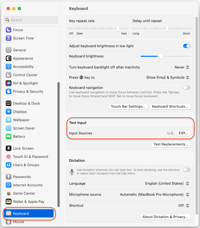Open Privacy & Security hand icon

pyautogui.click(x=9, y=91)
